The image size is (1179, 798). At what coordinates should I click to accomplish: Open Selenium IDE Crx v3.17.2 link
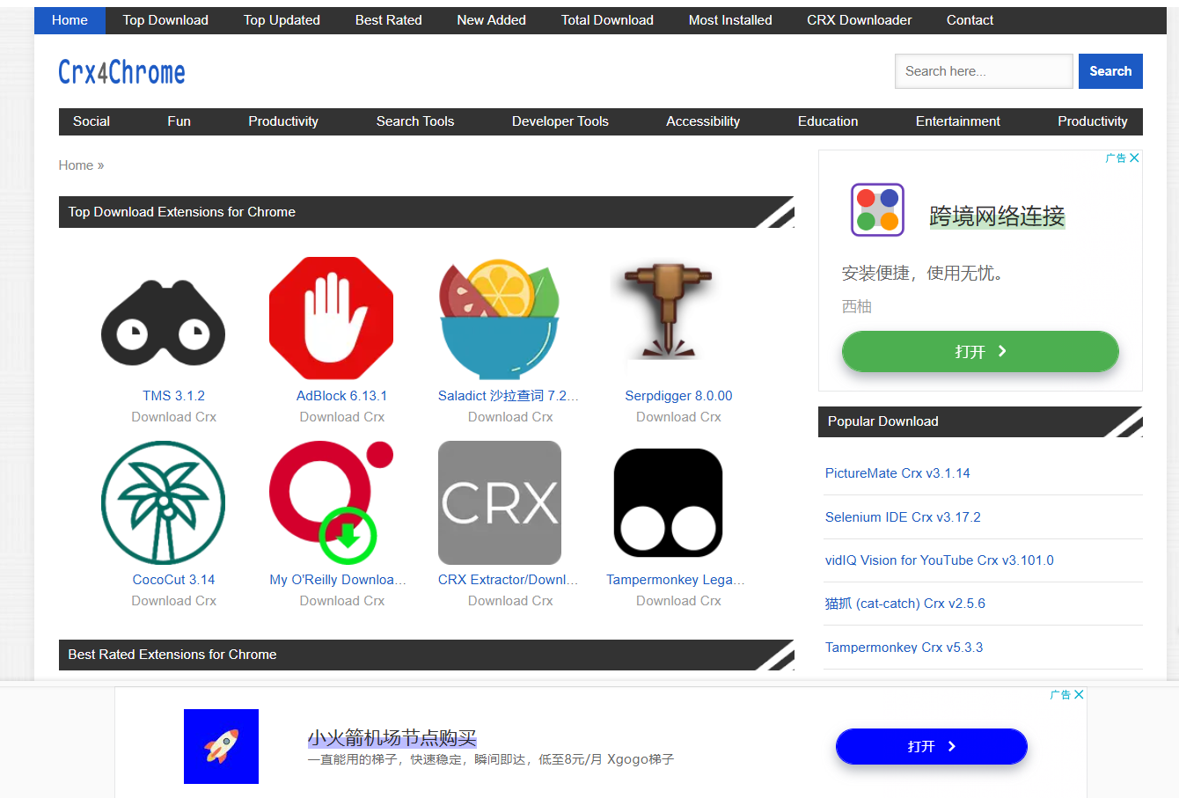click(903, 517)
